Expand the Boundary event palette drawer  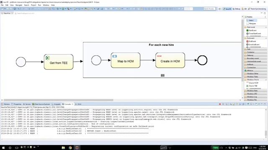point(255,58)
